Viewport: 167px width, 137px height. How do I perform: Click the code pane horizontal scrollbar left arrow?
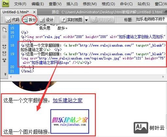[11, 77]
